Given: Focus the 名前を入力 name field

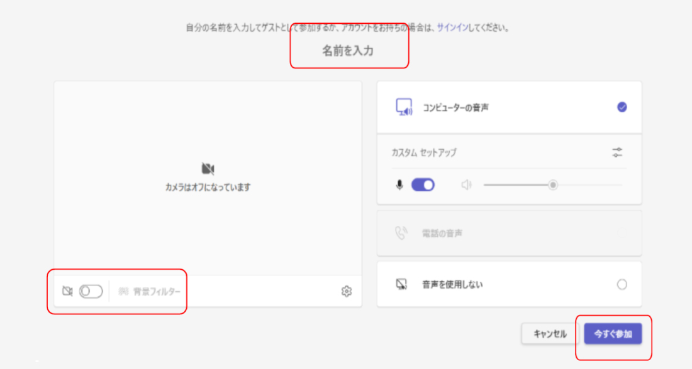Looking at the screenshot, I should pos(348,51).
